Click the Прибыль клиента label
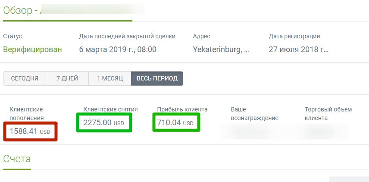 point(182,109)
